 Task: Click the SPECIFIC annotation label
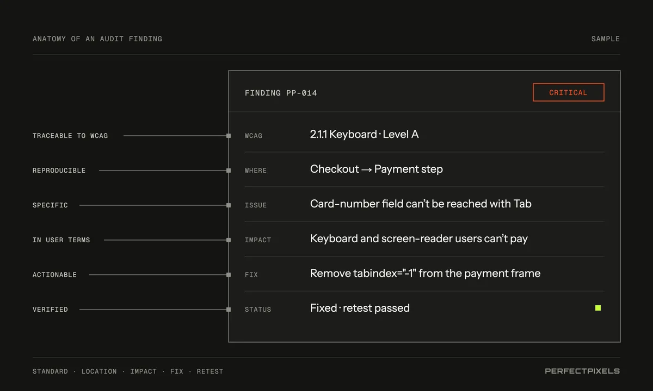[x=50, y=205]
